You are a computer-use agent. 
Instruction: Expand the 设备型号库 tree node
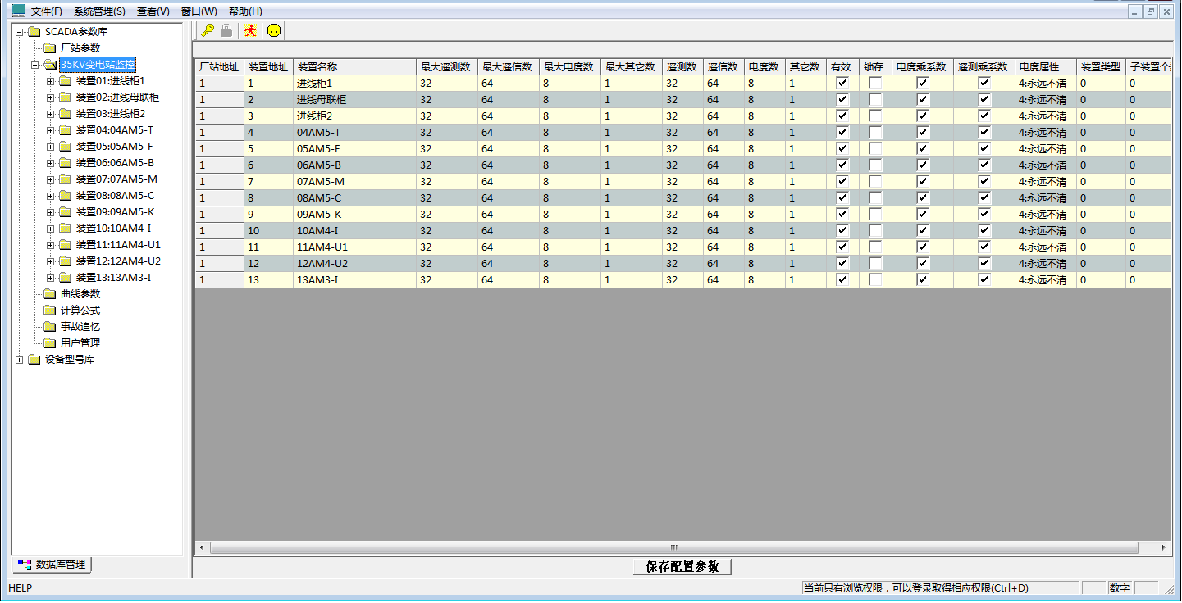(x=20, y=360)
